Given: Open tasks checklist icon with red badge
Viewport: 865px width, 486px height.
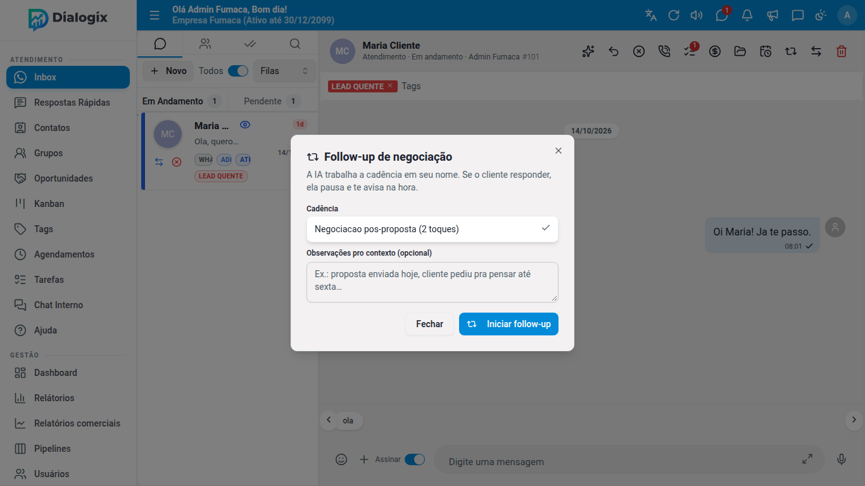Looking at the screenshot, I should (x=690, y=51).
